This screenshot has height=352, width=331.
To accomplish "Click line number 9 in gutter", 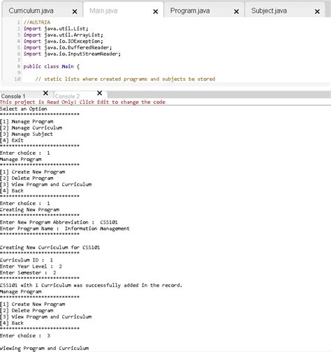I will coord(19,72).
